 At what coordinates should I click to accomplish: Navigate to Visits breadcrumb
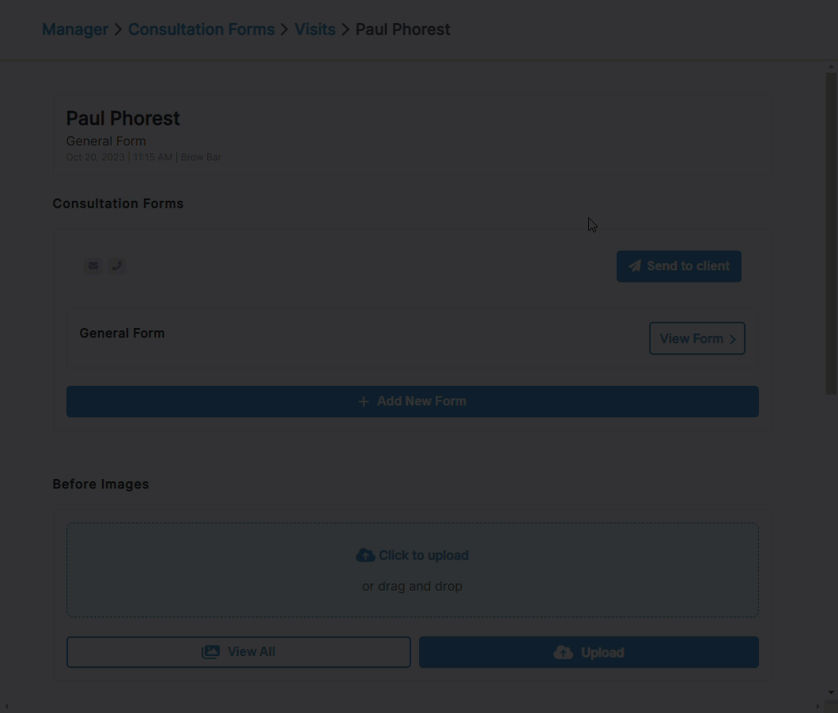click(315, 29)
